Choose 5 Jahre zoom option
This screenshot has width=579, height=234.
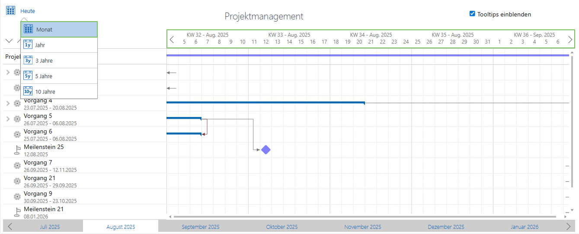pos(59,76)
